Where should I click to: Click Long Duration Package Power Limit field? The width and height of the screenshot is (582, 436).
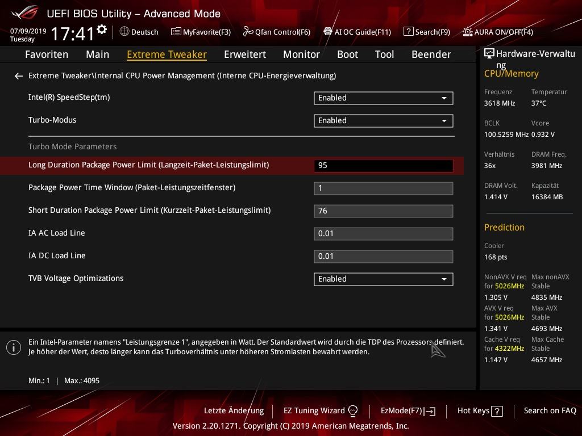point(384,166)
